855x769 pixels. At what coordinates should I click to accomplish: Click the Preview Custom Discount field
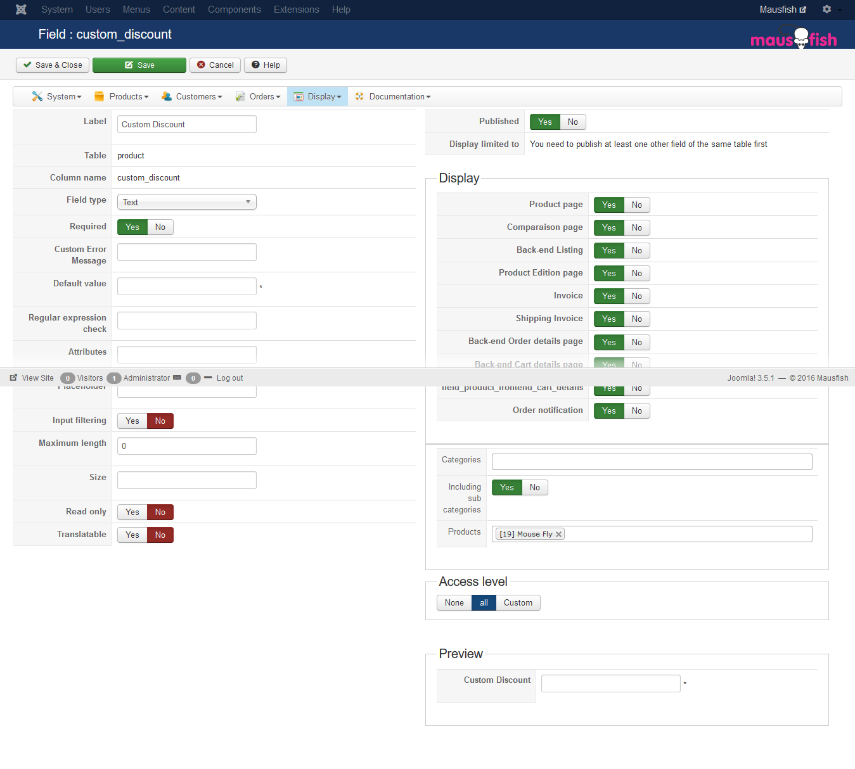click(x=611, y=683)
